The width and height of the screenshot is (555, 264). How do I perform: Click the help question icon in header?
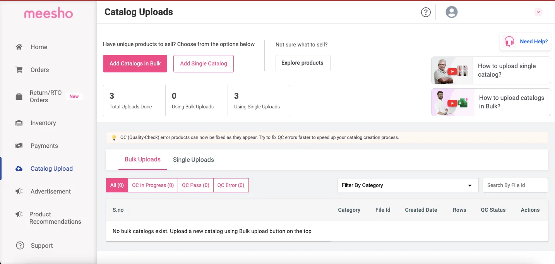click(x=426, y=12)
